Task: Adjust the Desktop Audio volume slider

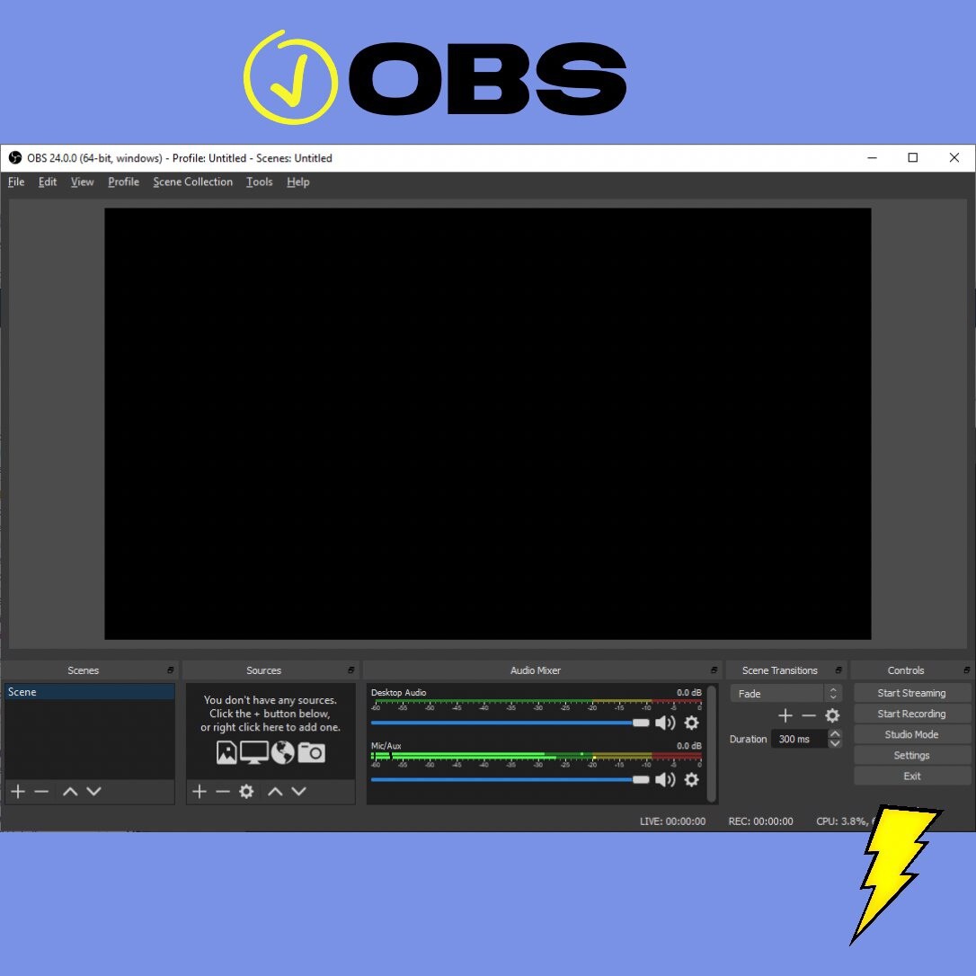Action: tap(510, 723)
